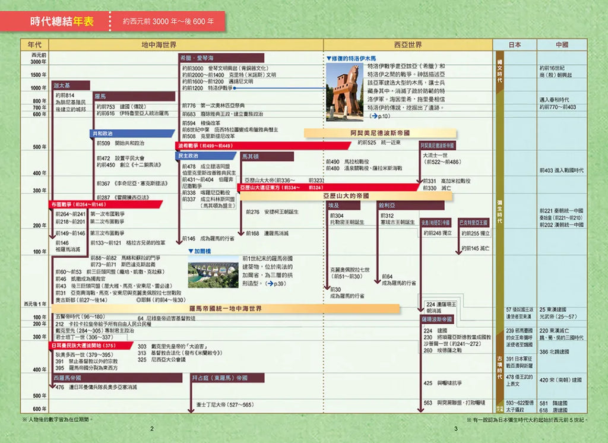Screen dimensions: 608x443
Task: Click the 西元後1年 year marker
Action: (x=35, y=303)
